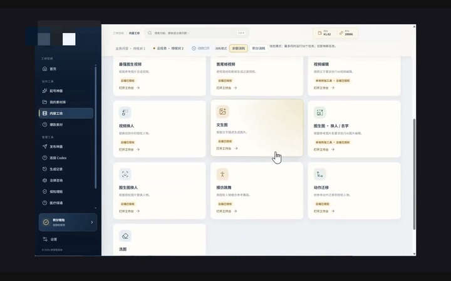
Task: Click 内容工坊 breadcrumb item
Action: coord(134,33)
